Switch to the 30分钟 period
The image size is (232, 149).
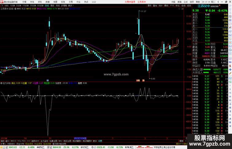pyautogui.click(x=33, y=6)
